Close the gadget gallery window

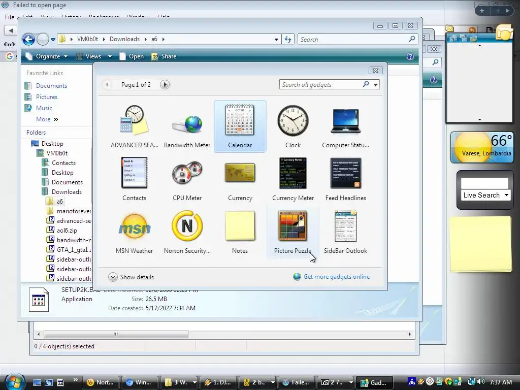(375, 70)
